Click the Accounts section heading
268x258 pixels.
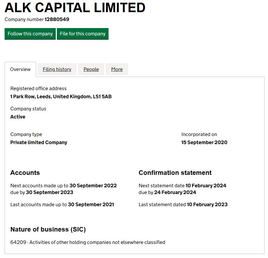[x=25, y=173]
